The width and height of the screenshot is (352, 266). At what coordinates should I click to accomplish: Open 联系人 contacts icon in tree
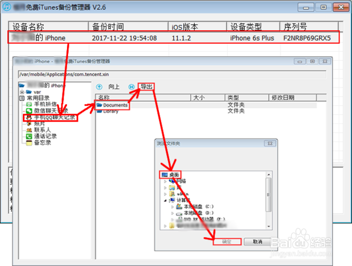click(x=29, y=130)
